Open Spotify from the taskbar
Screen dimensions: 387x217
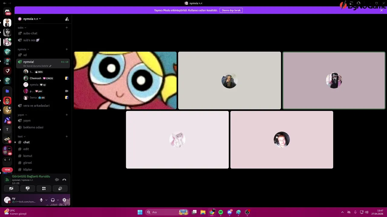(x=221, y=212)
